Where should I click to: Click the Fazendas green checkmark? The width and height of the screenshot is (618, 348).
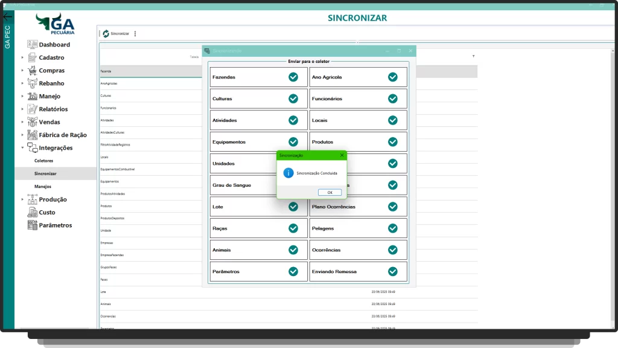point(293,77)
